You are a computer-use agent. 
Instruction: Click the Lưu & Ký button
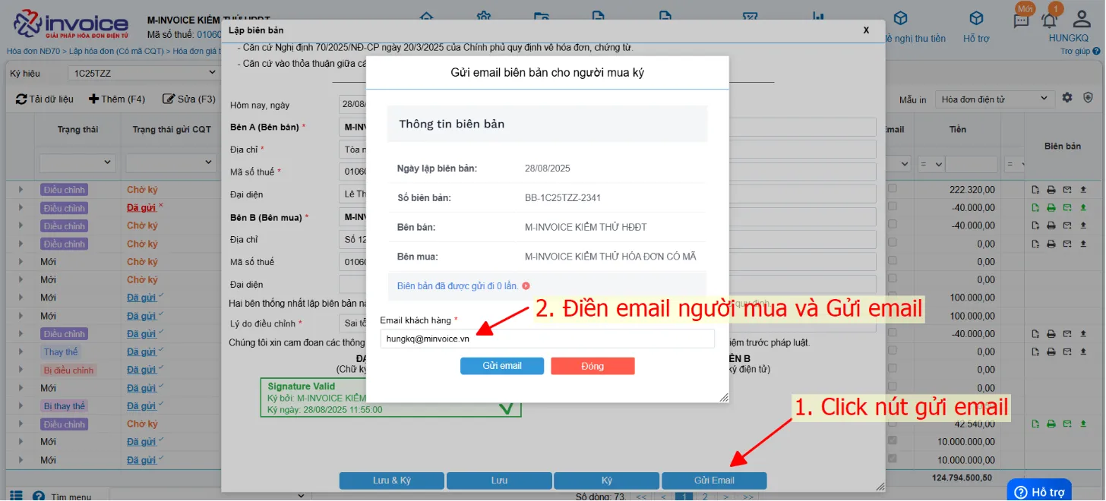coord(391,481)
